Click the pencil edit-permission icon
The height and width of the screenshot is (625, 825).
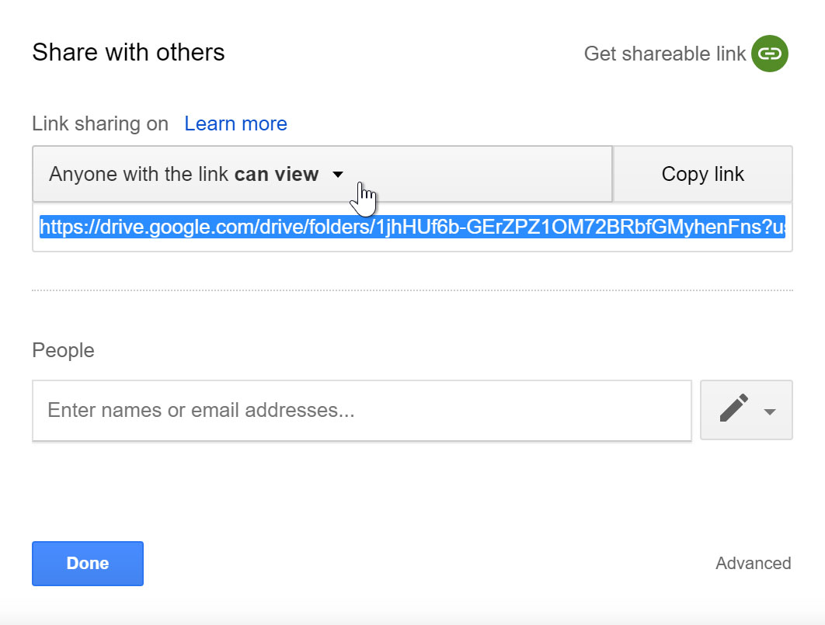click(734, 408)
